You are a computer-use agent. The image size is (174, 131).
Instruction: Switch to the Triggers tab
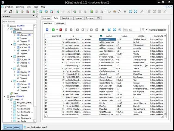(89, 18)
